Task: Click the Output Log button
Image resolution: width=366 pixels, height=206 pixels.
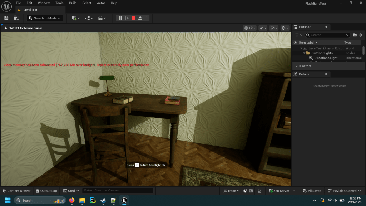Action: point(46,191)
